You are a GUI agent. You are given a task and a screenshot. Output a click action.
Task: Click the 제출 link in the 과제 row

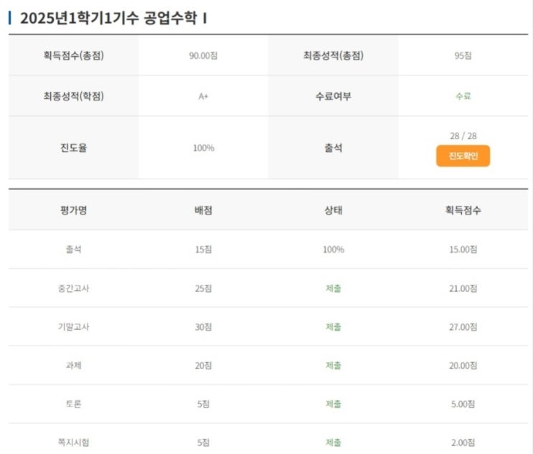tap(334, 365)
